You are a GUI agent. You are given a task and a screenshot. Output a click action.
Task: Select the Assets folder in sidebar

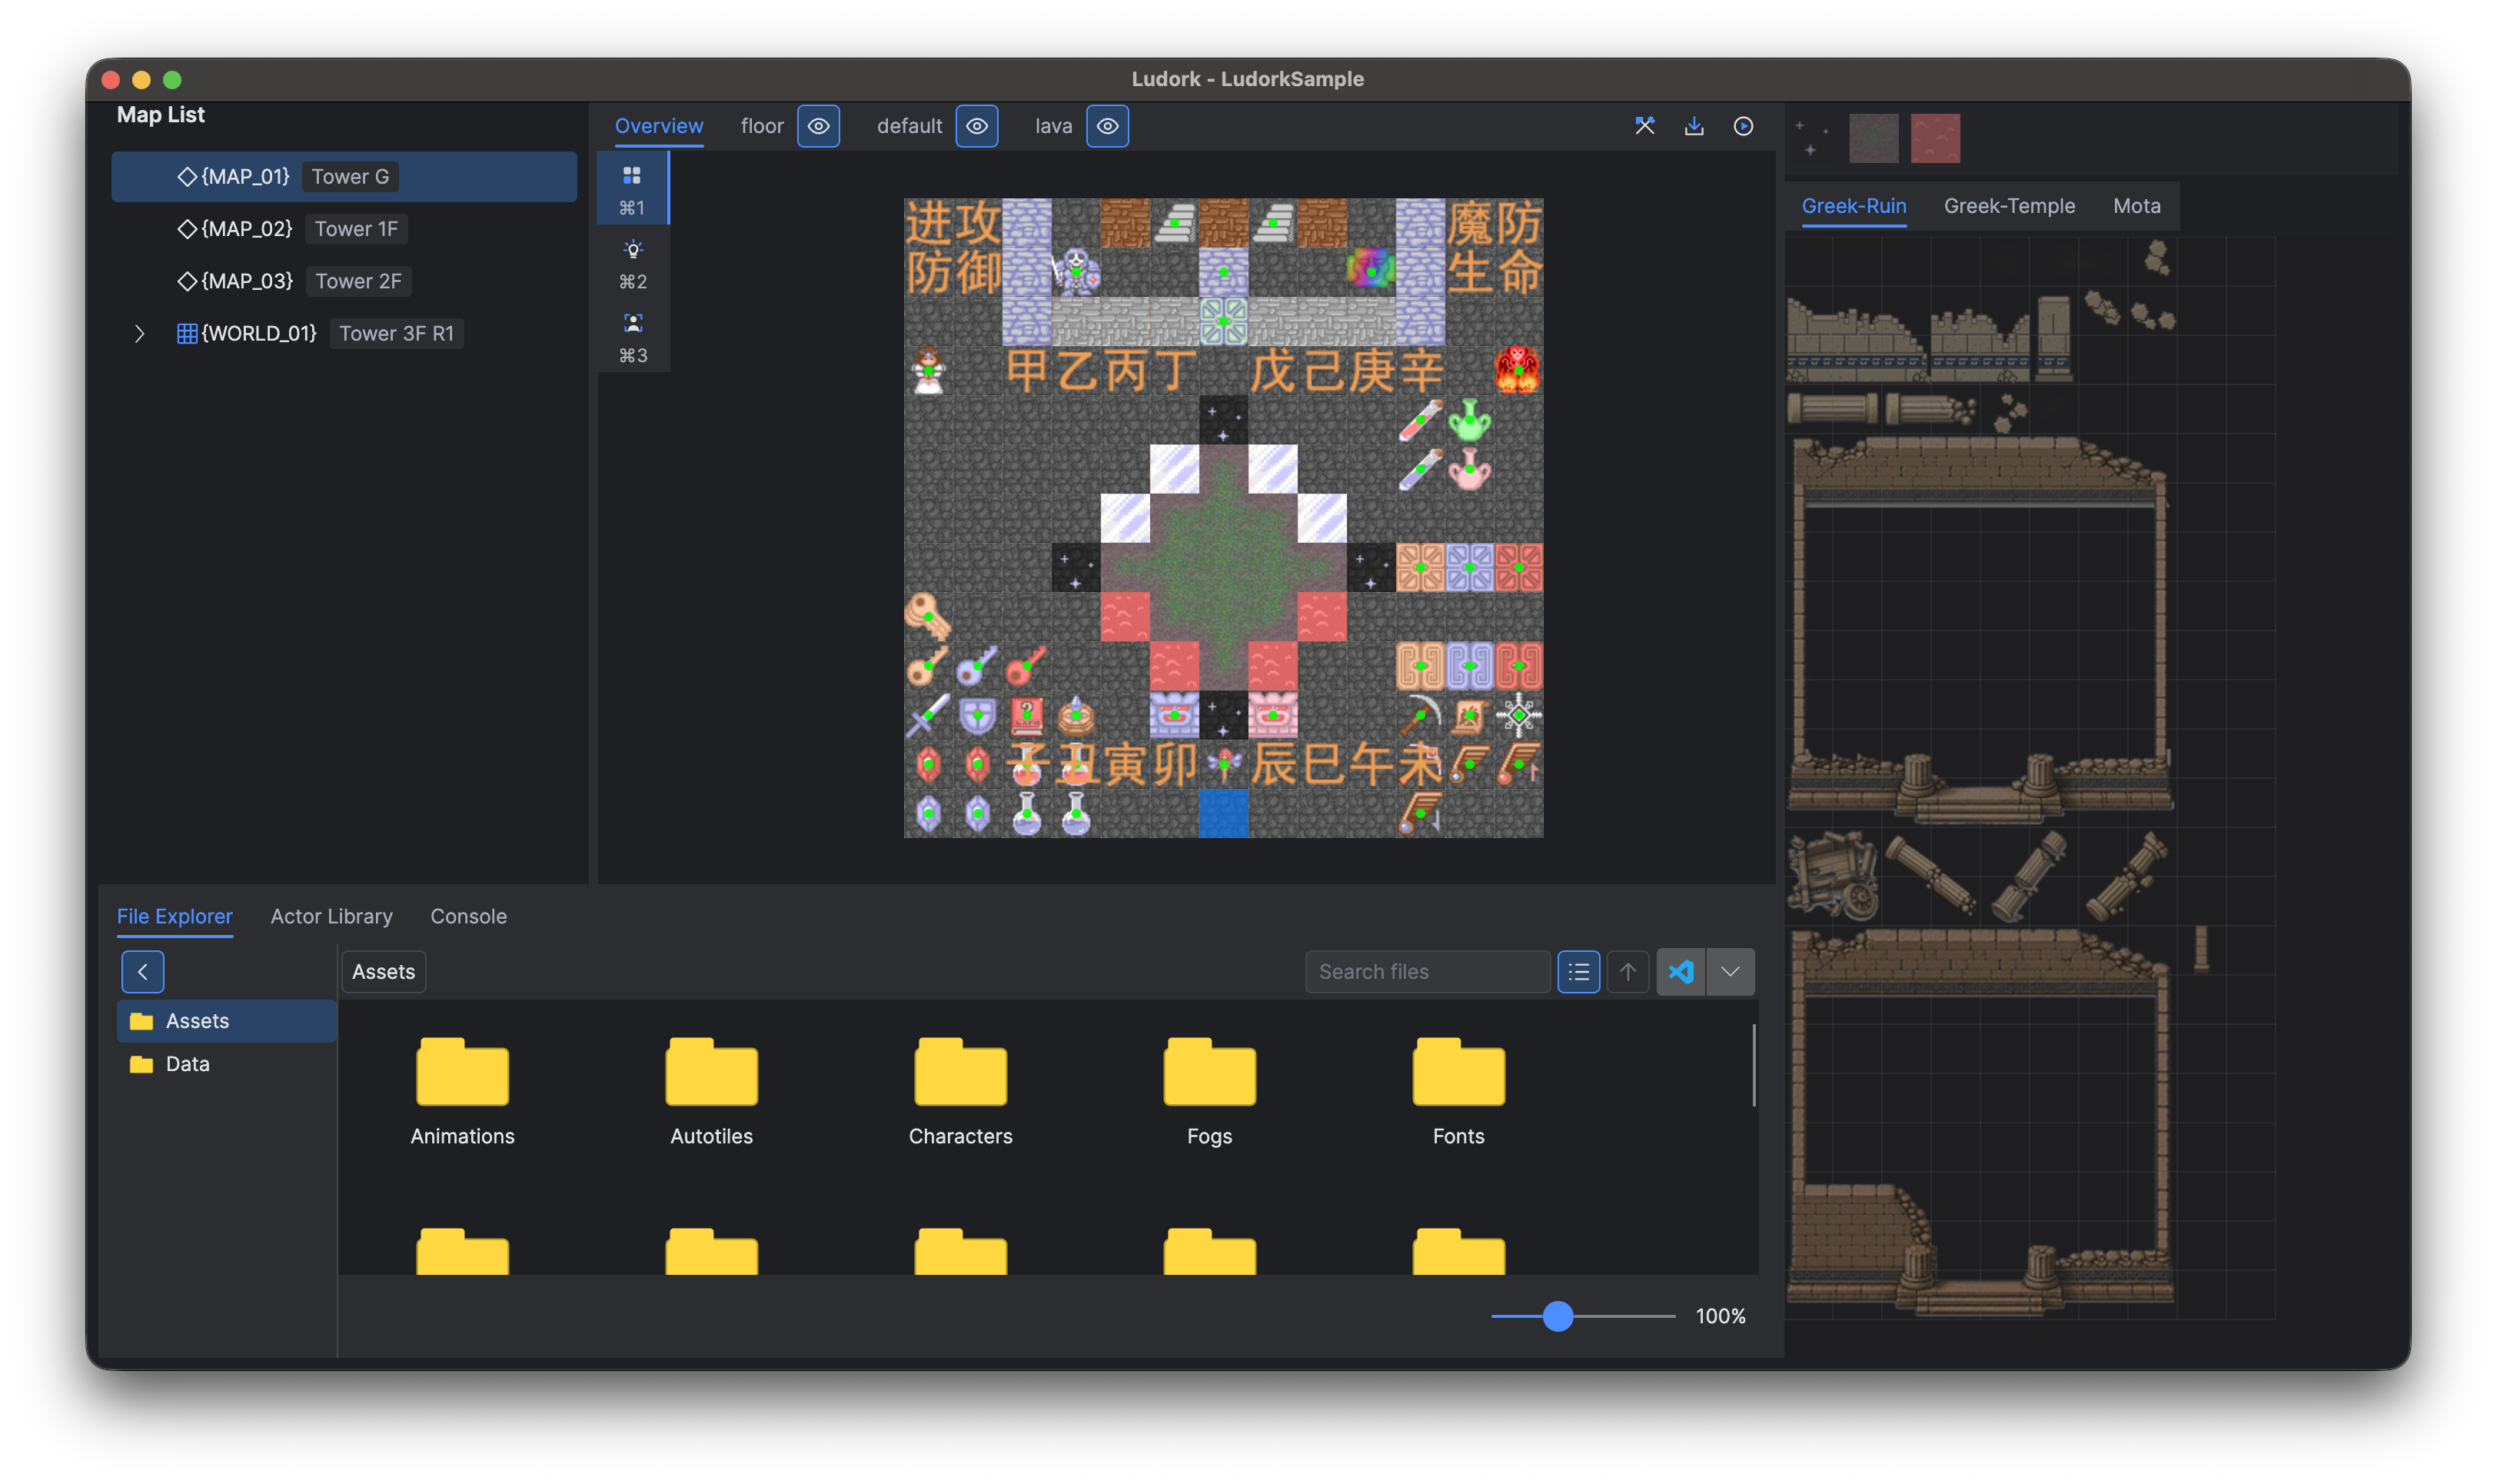click(x=226, y=1021)
